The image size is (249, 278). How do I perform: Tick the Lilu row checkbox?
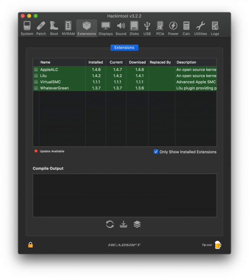[x=36, y=76]
